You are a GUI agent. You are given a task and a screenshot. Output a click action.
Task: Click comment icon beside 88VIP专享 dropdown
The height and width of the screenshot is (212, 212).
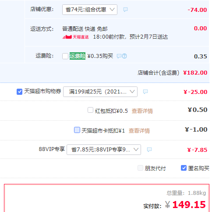coord(149,150)
